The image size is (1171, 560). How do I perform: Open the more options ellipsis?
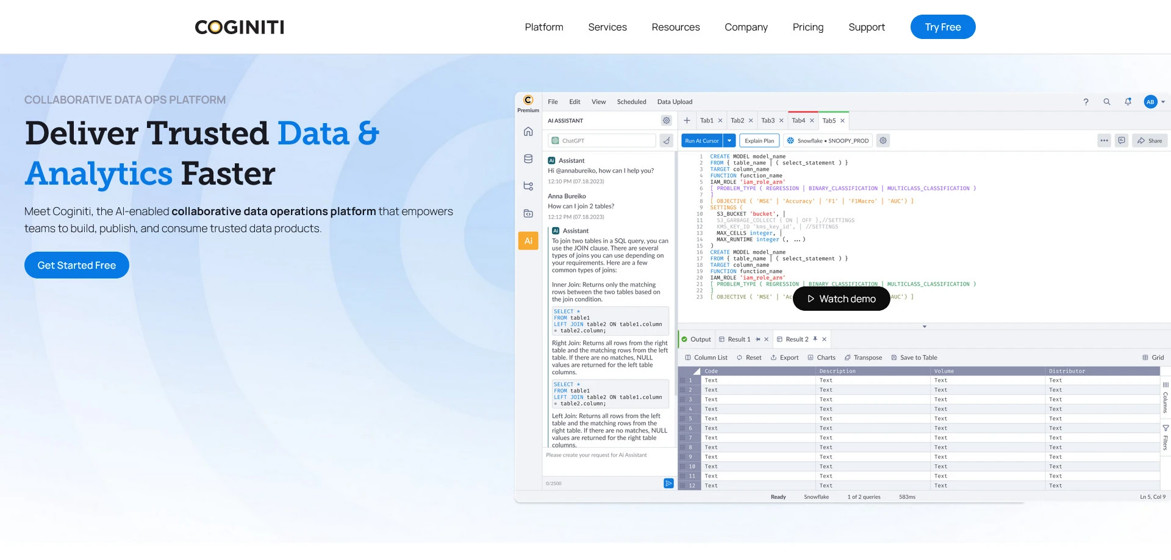pyautogui.click(x=1104, y=141)
